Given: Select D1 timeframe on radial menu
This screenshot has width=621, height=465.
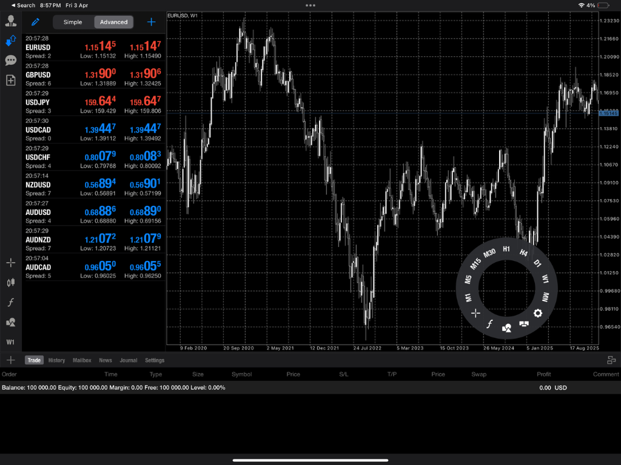Looking at the screenshot, I should (537, 263).
